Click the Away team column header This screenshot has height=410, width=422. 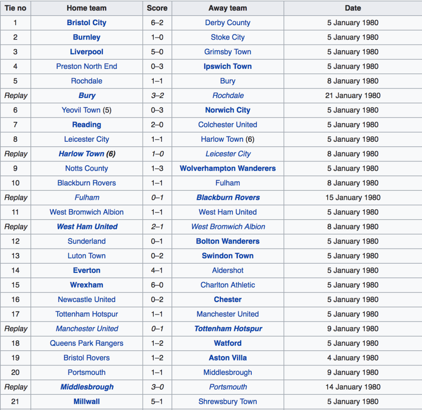pyautogui.click(x=227, y=8)
